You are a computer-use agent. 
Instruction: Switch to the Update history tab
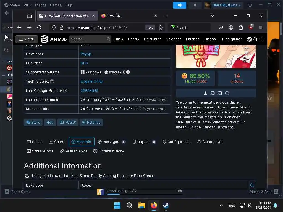108,151
